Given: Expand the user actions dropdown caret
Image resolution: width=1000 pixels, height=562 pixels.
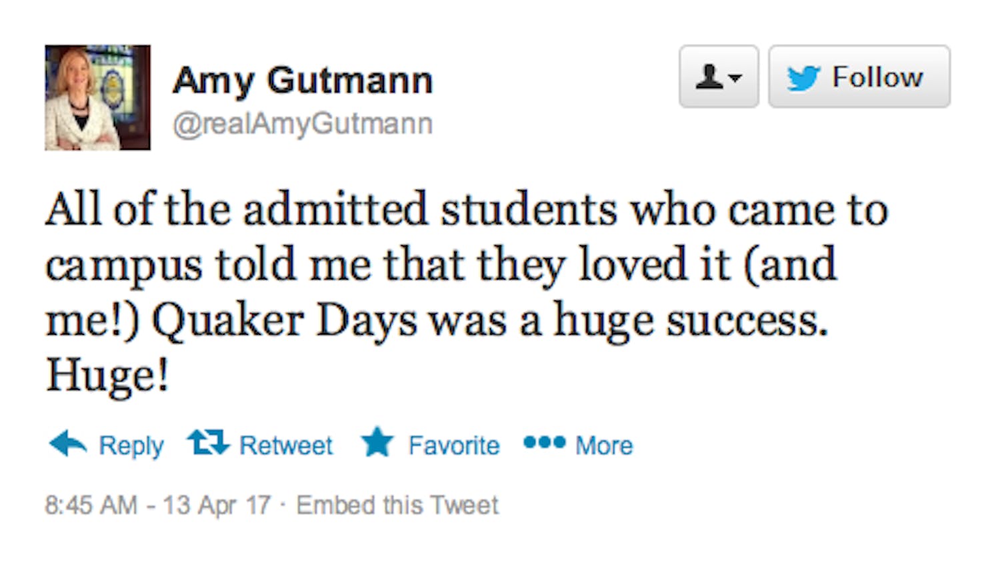Looking at the screenshot, I should 736,79.
